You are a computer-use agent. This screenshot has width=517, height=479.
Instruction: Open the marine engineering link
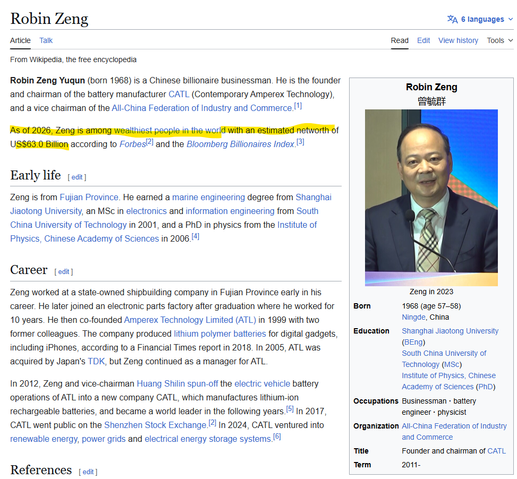208,198
